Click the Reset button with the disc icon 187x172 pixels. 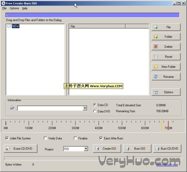pos(166,57)
